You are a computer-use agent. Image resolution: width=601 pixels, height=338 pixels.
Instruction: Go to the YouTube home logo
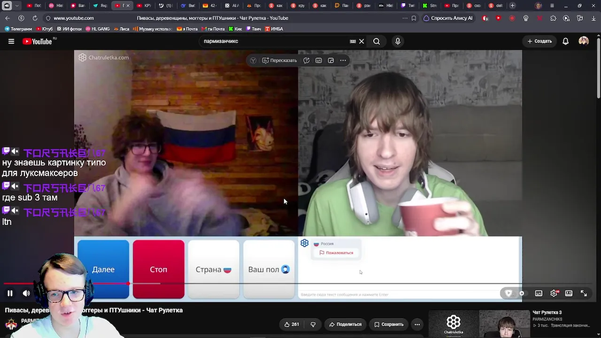[37, 41]
